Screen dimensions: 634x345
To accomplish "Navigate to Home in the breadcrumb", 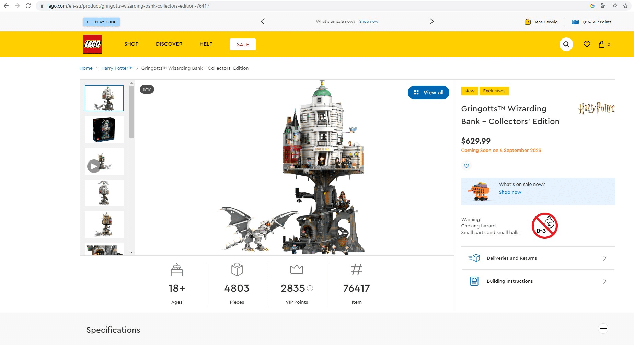I will [86, 68].
